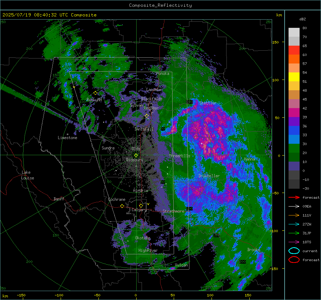Click the HighRiver city label

(148, 250)
